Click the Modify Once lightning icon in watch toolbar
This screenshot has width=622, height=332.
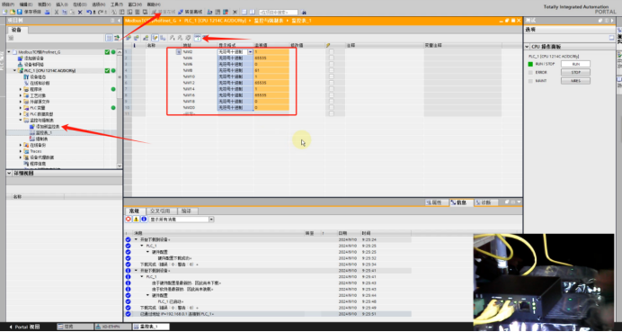(172, 38)
